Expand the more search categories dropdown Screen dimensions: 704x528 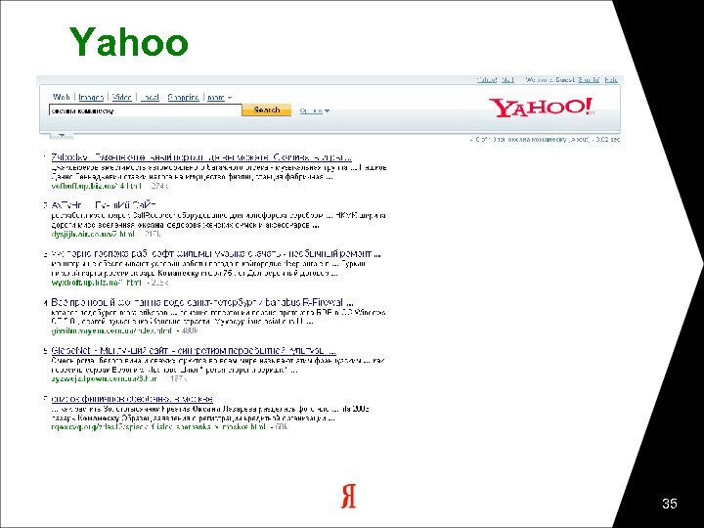point(219,98)
